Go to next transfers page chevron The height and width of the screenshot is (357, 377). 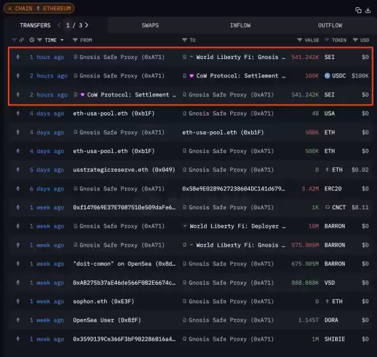[x=87, y=25]
